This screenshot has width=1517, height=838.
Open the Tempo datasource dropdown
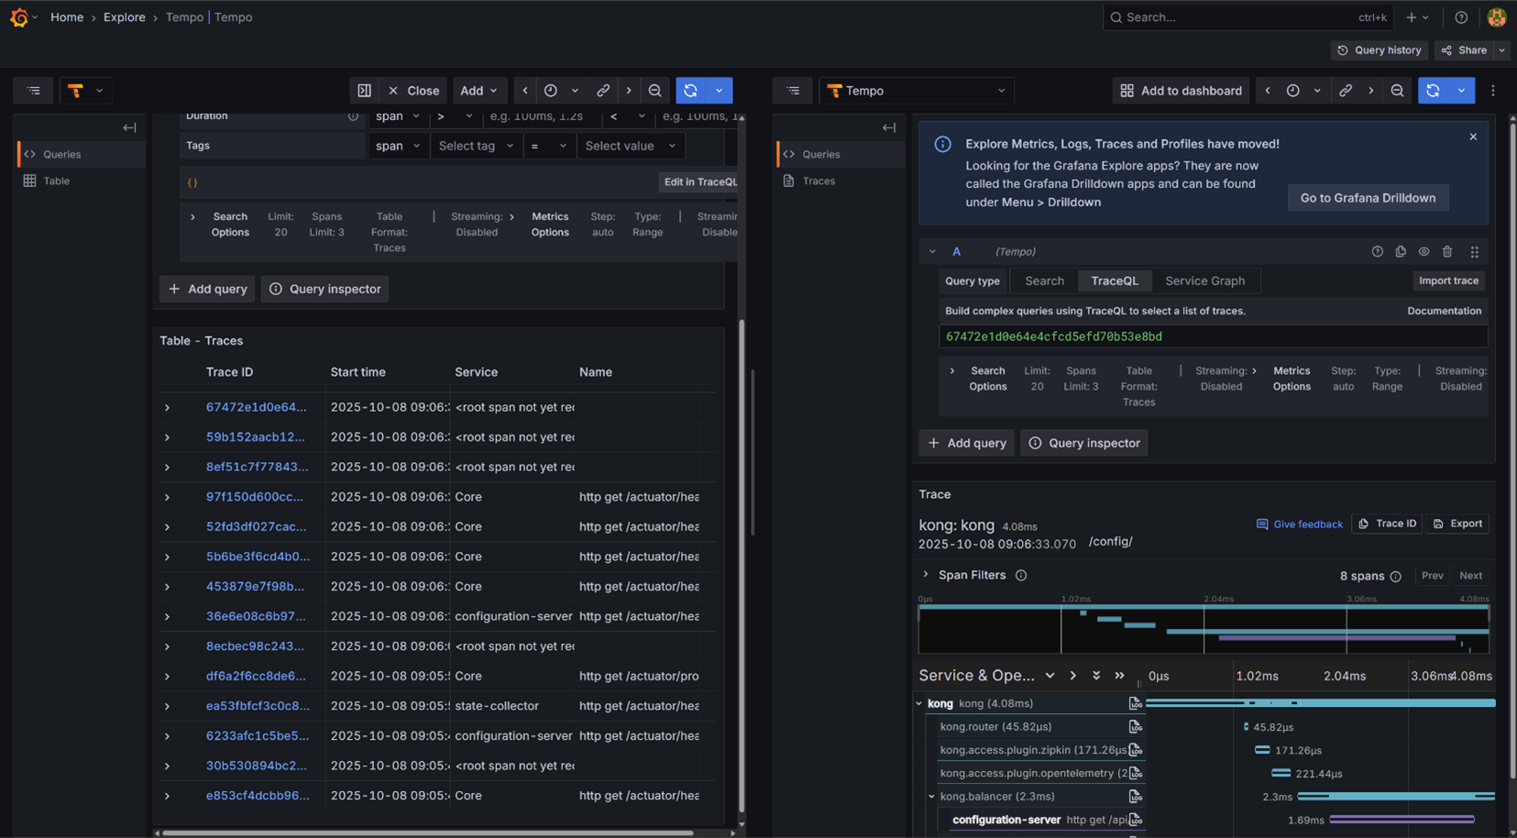[917, 91]
